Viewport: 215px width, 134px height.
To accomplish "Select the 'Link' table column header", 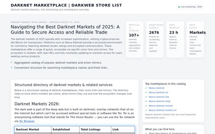I will click(x=123, y=130).
